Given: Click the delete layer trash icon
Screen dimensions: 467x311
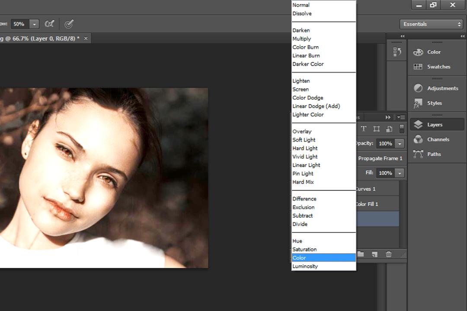Looking at the screenshot, I should tap(389, 254).
